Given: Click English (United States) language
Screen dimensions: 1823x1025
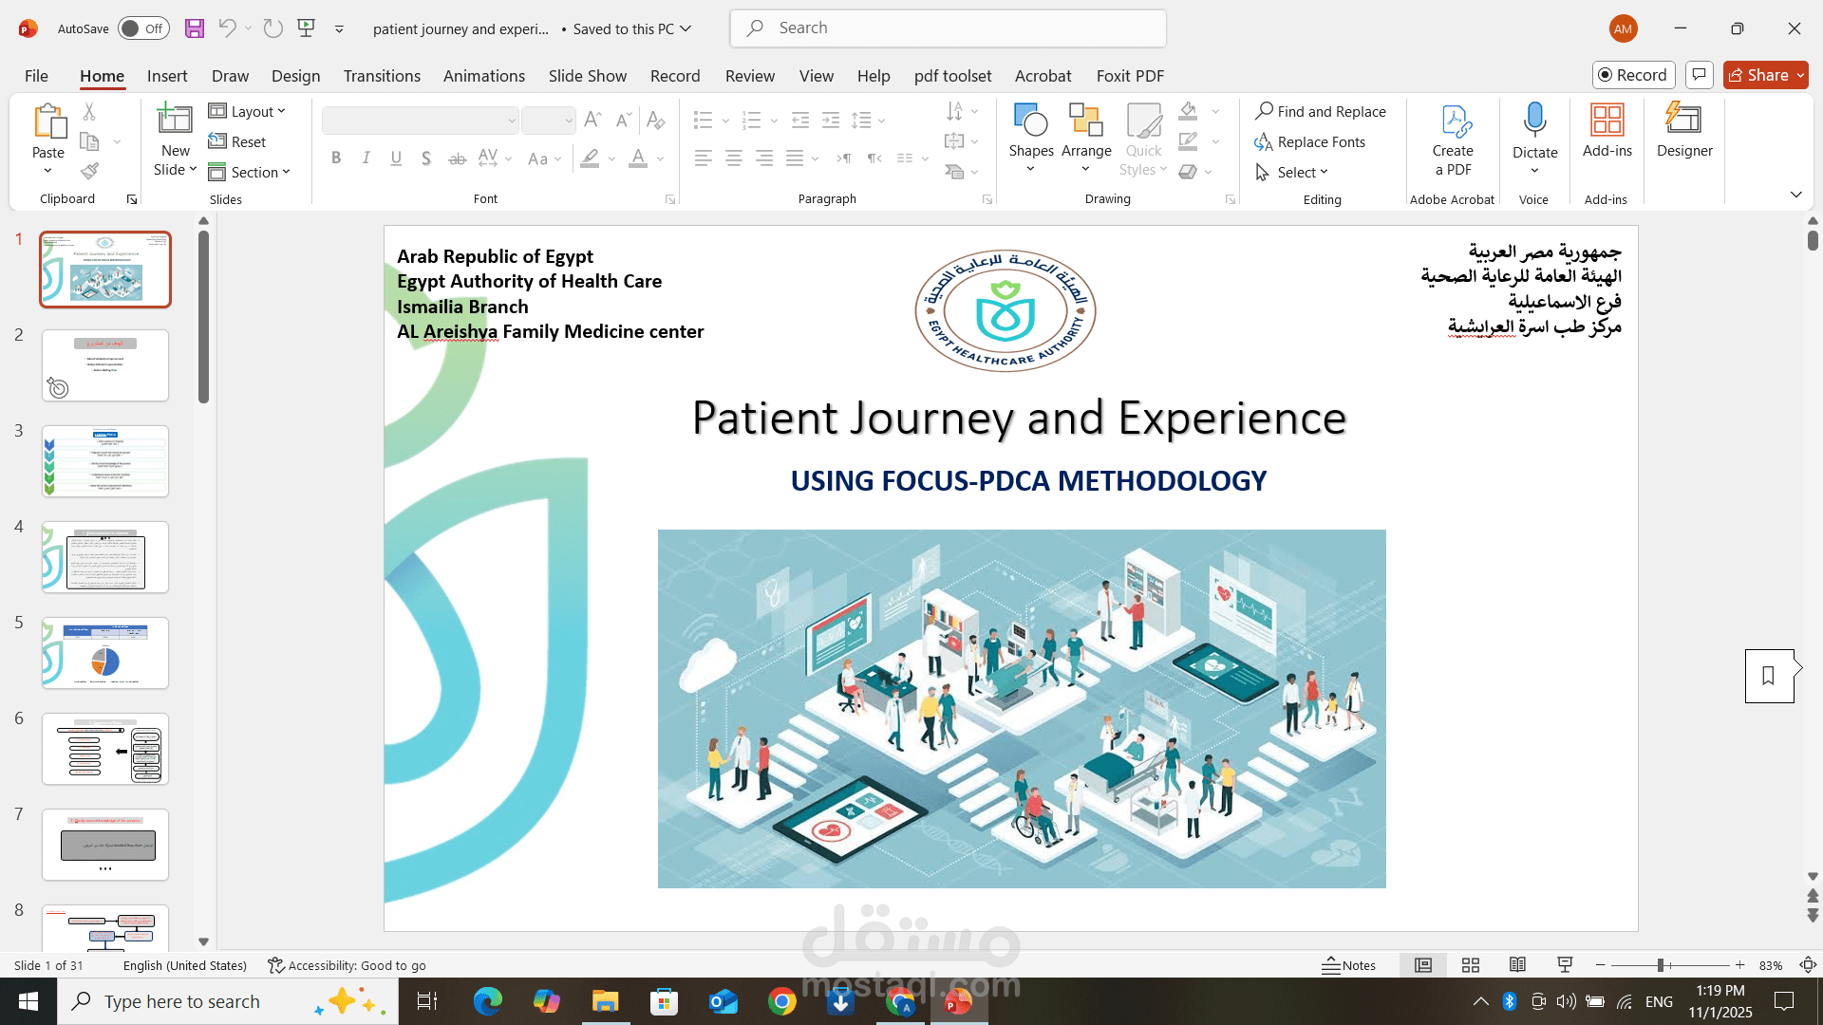Looking at the screenshot, I should pos(185,965).
